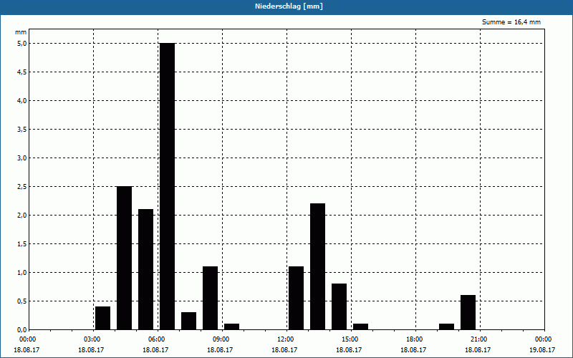Click the 3,0 y-axis label
This screenshot has width=573, height=358.
[x=22, y=158]
